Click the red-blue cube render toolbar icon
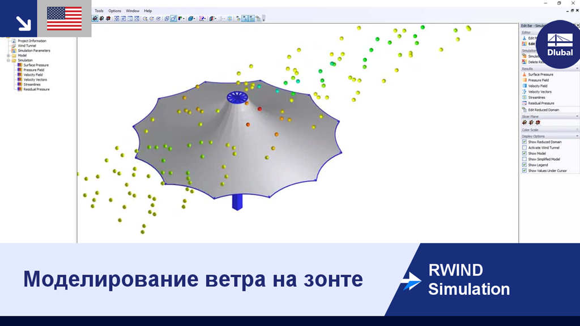Image resolution: width=580 pixels, height=326 pixels. click(x=212, y=19)
